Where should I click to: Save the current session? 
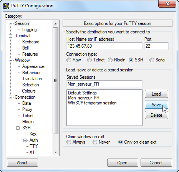coord(156,105)
